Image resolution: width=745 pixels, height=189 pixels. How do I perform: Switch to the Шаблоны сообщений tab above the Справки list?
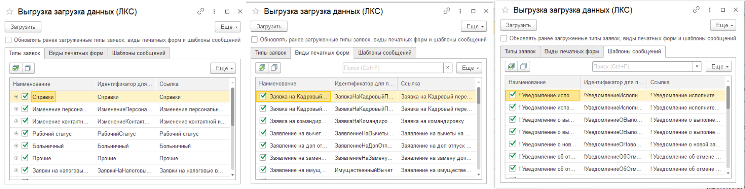click(139, 53)
